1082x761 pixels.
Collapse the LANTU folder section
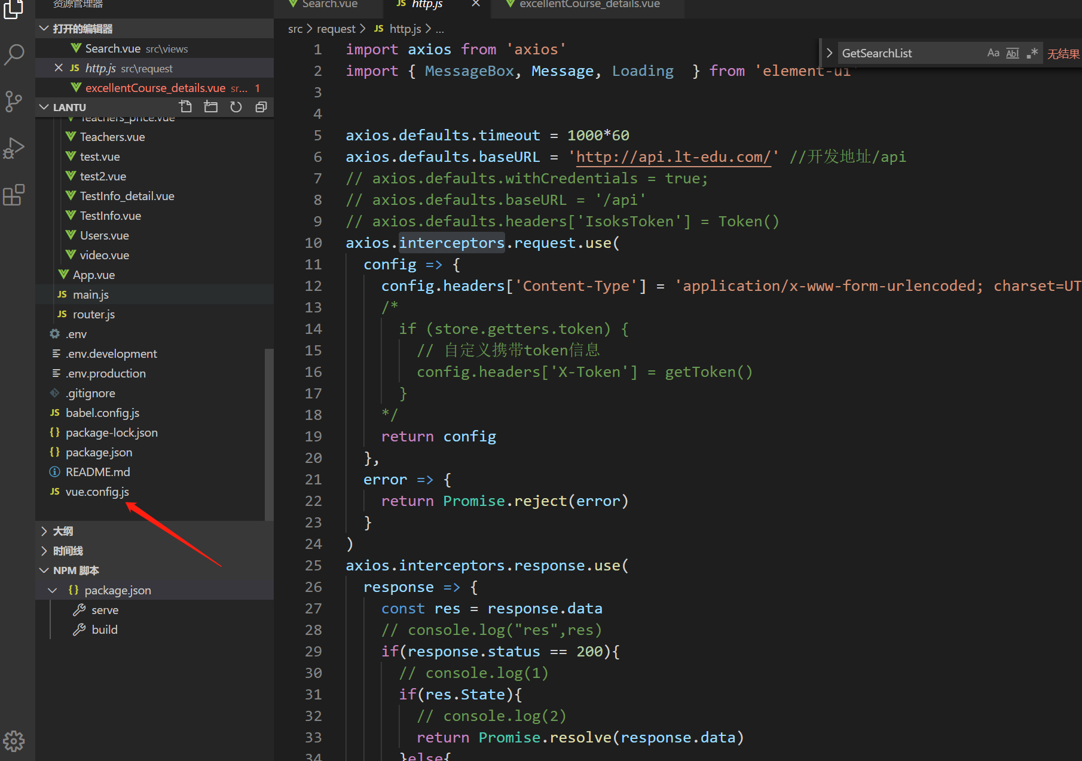44,107
